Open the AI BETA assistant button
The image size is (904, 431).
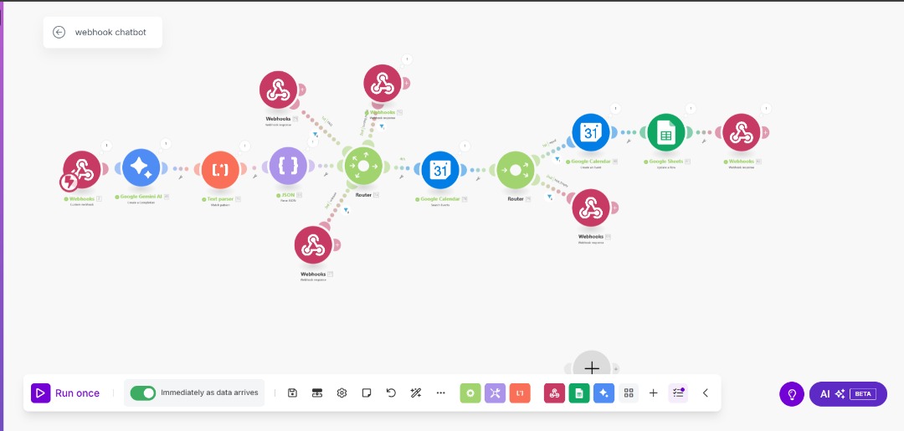tap(848, 394)
